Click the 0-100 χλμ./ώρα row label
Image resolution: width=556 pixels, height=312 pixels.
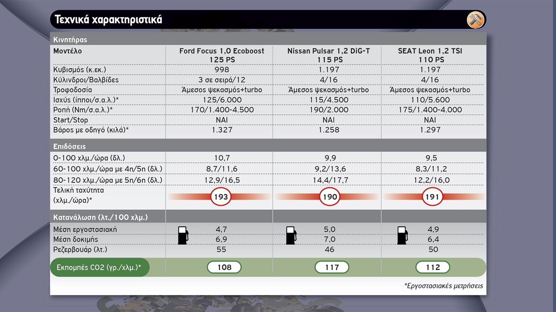click(x=89, y=158)
